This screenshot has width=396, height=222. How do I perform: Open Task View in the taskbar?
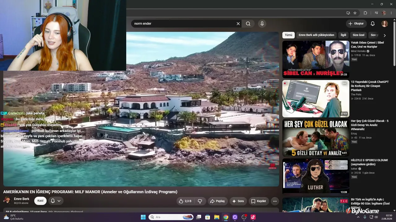199,217
